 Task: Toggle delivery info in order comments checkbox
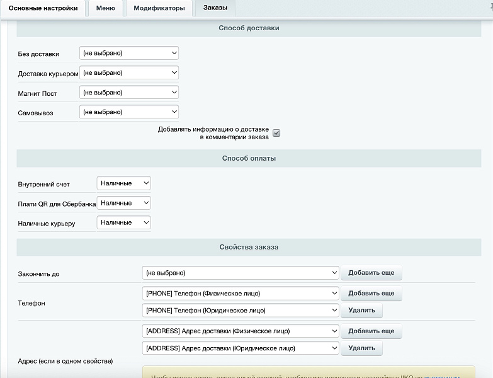(276, 133)
